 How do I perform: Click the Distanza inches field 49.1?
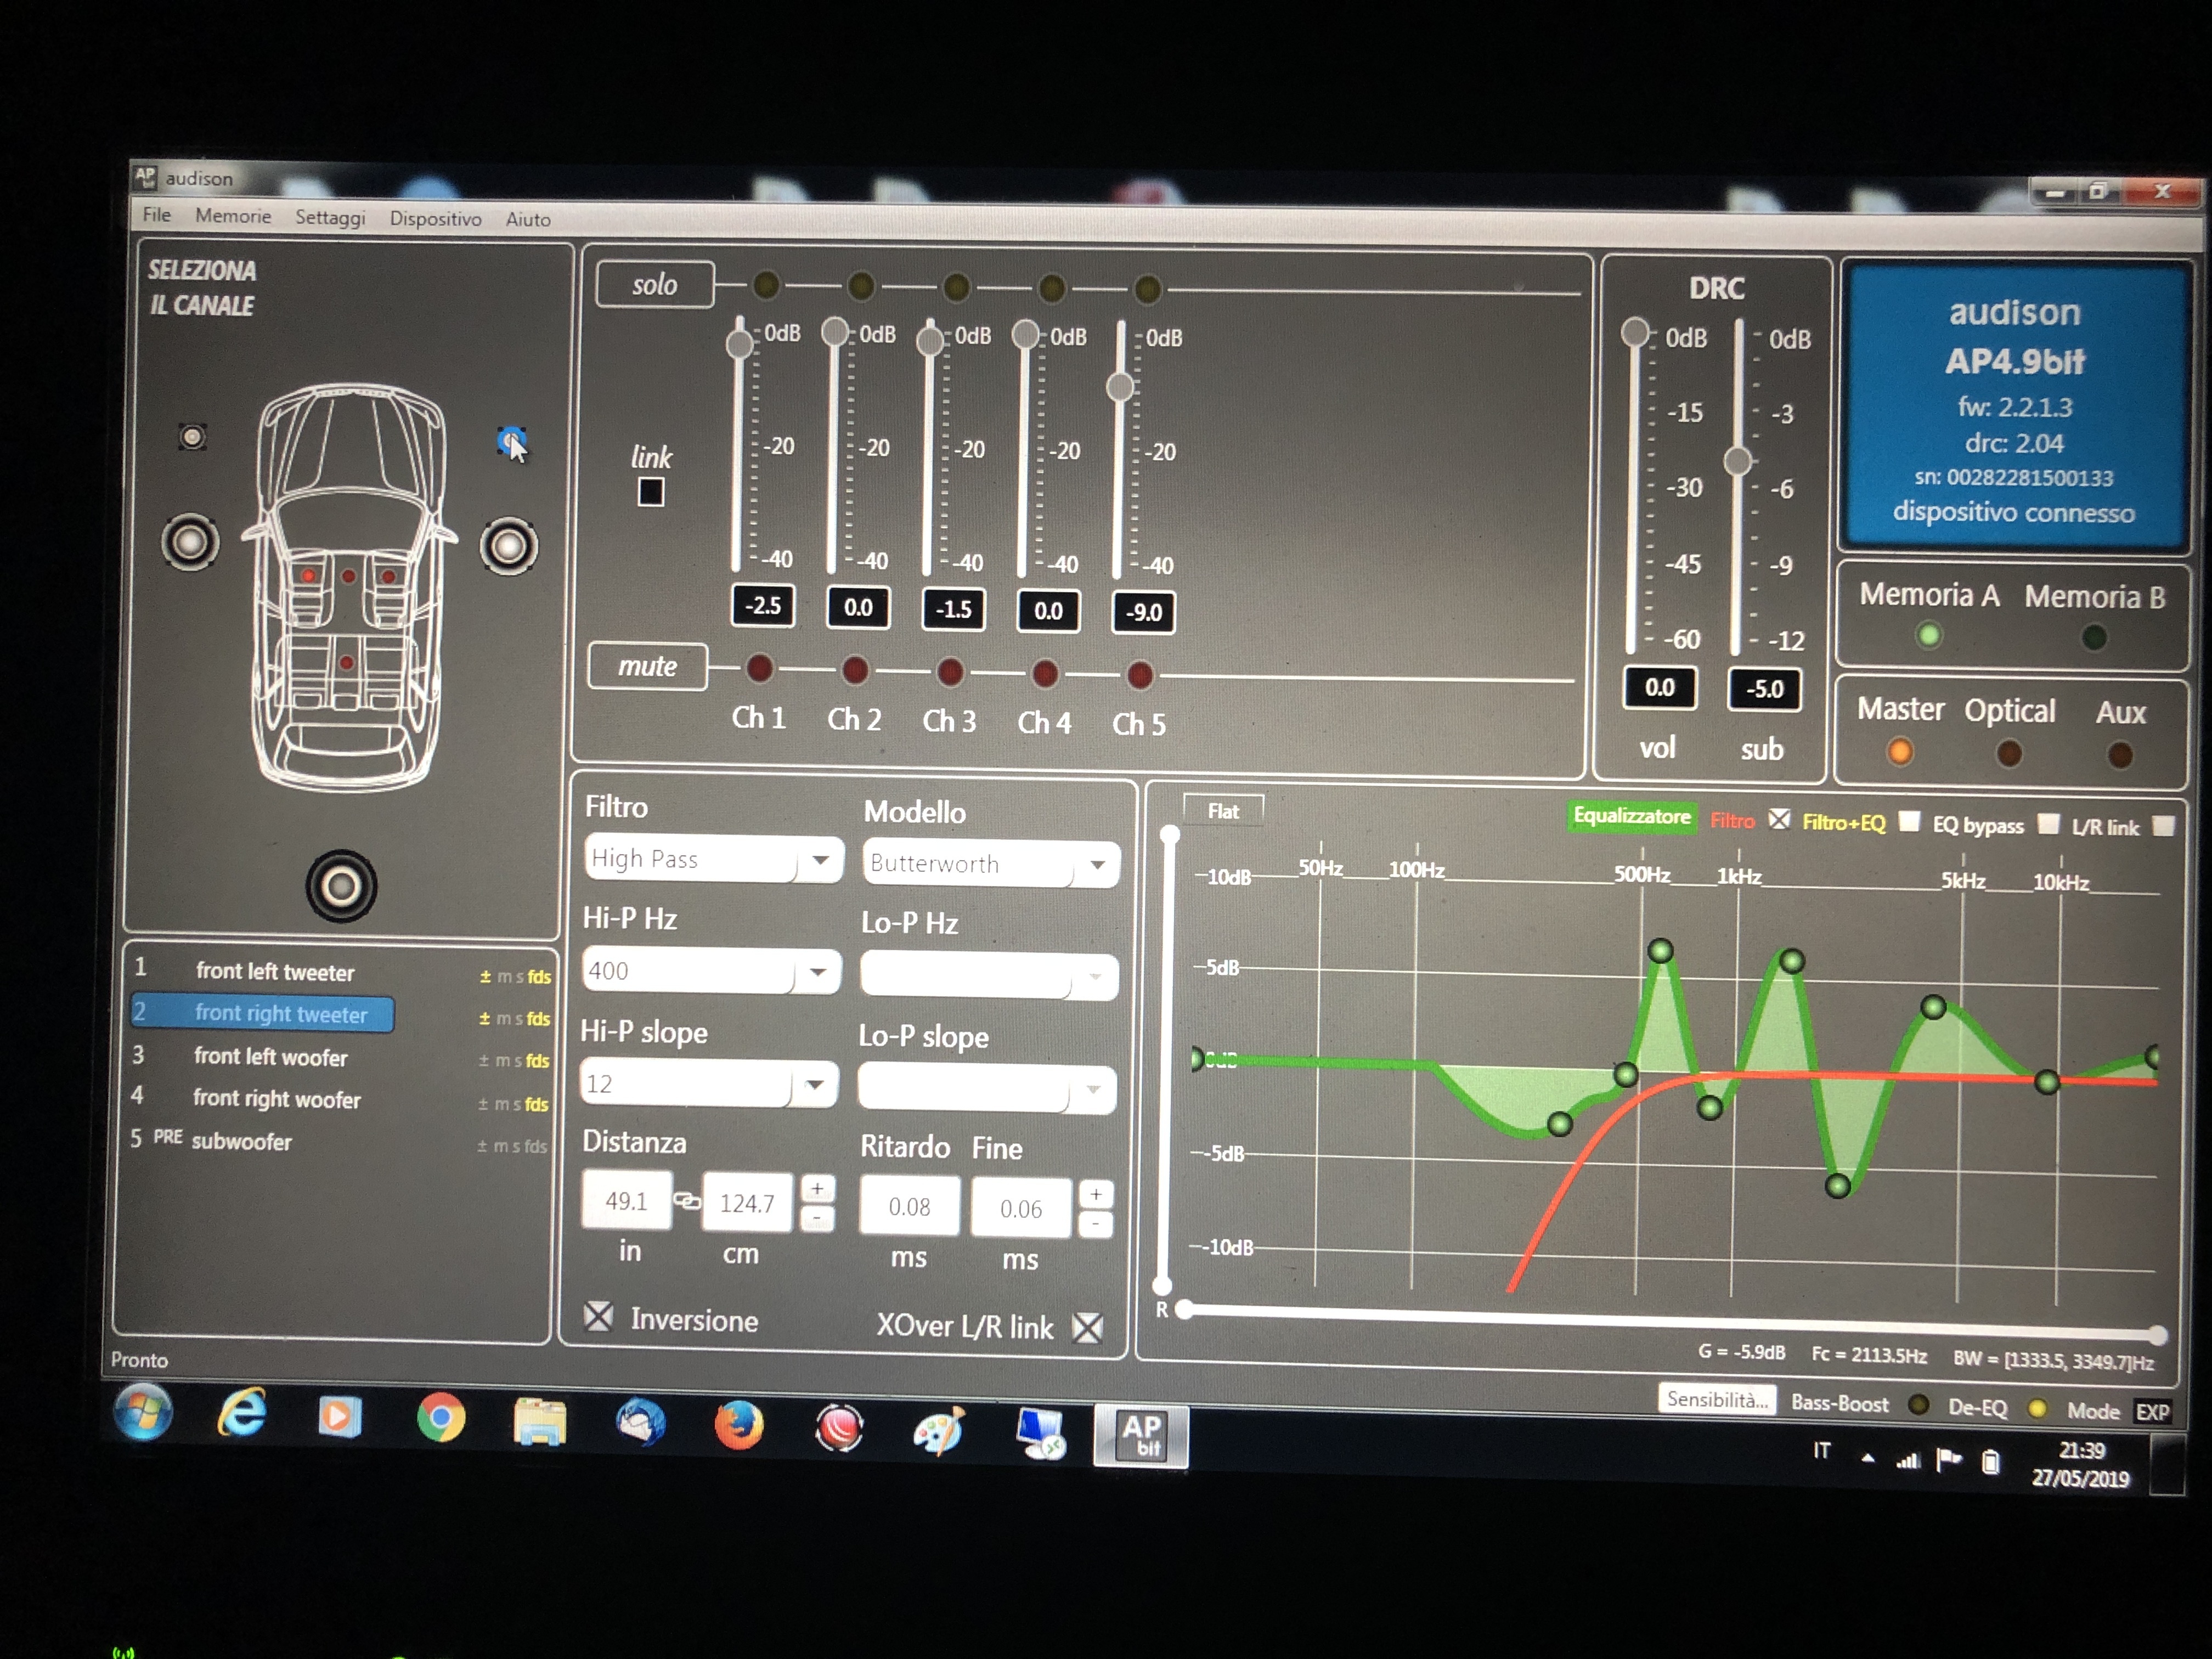pyautogui.click(x=626, y=1201)
